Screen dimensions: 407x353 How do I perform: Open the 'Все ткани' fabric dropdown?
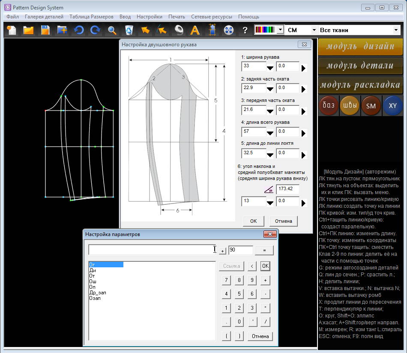click(x=396, y=30)
